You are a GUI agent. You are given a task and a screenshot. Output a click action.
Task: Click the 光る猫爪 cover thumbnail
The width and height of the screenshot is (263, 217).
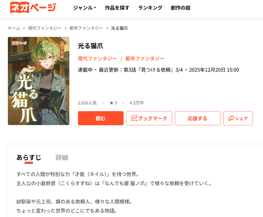point(39,81)
